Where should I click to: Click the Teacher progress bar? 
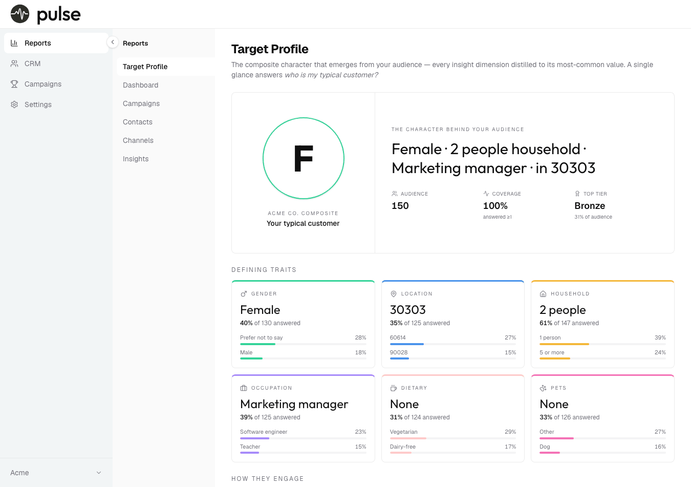[x=303, y=453]
